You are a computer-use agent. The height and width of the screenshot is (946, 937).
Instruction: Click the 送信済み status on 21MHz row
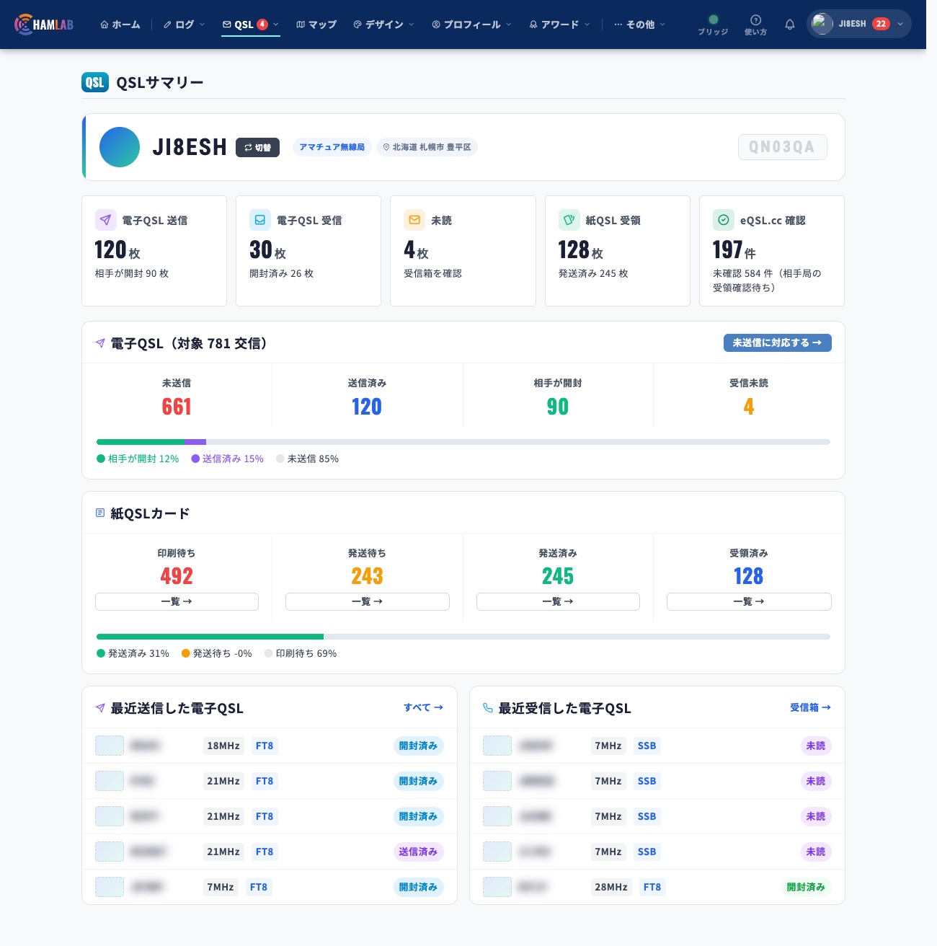click(418, 852)
